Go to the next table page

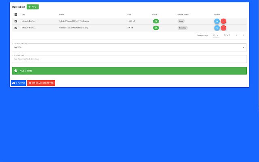243,35
